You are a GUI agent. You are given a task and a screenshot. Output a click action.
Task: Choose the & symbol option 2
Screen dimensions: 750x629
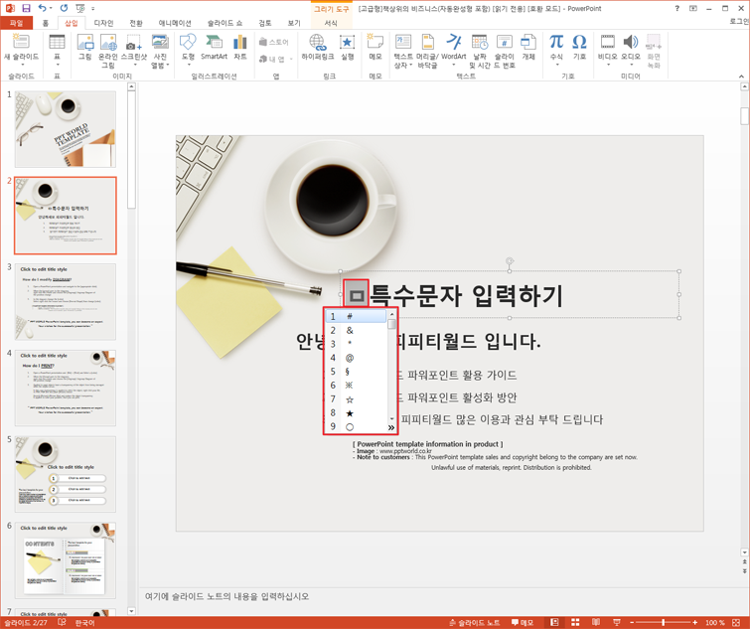(x=356, y=330)
